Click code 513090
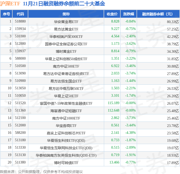This screenshot has width=180, height=174. pyautogui.click(x=20, y=73)
